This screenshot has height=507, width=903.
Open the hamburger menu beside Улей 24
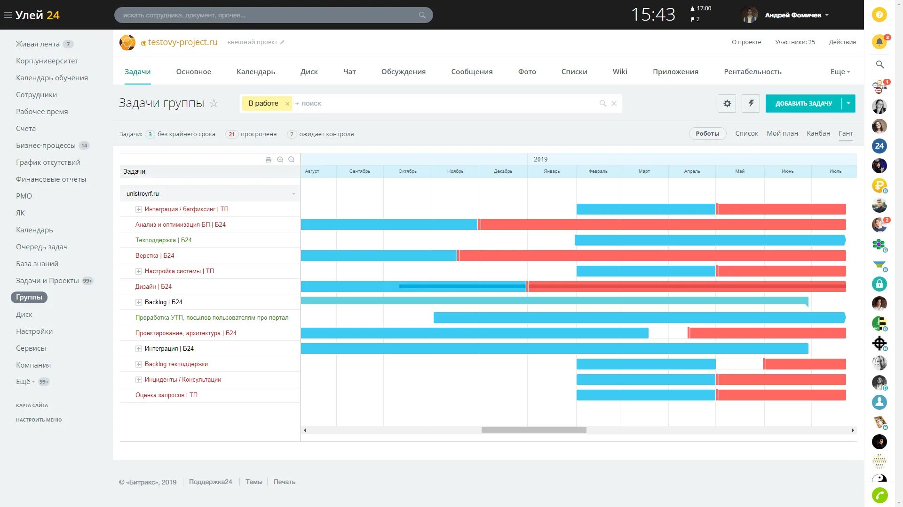pyautogui.click(x=8, y=15)
